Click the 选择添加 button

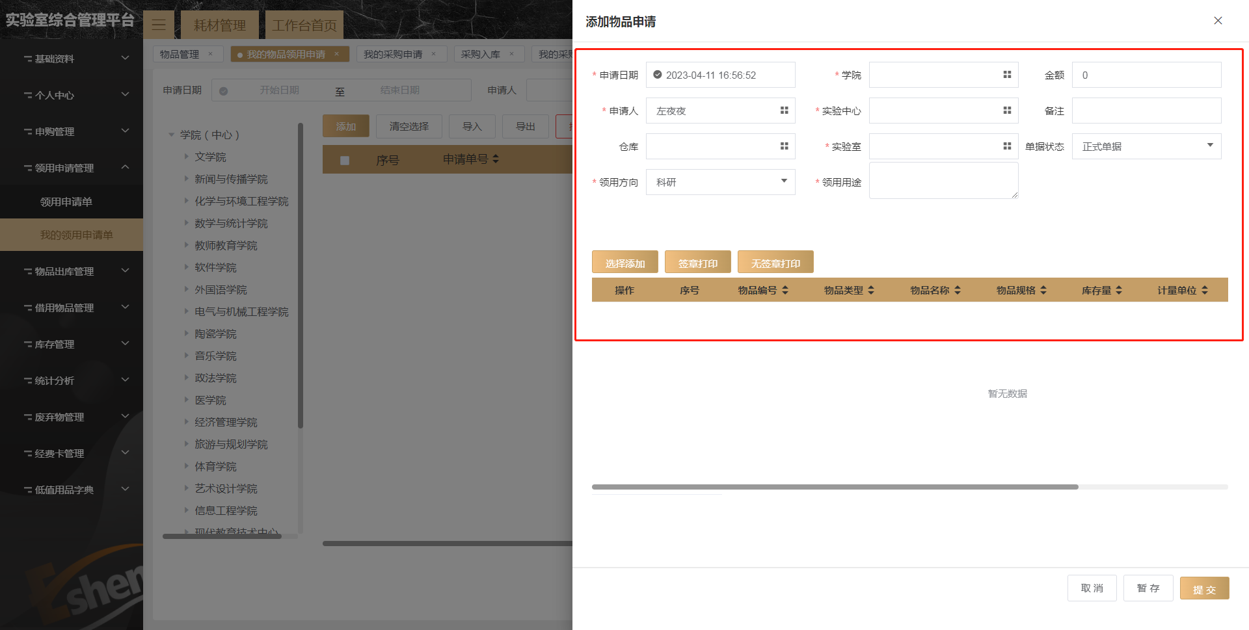point(624,263)
